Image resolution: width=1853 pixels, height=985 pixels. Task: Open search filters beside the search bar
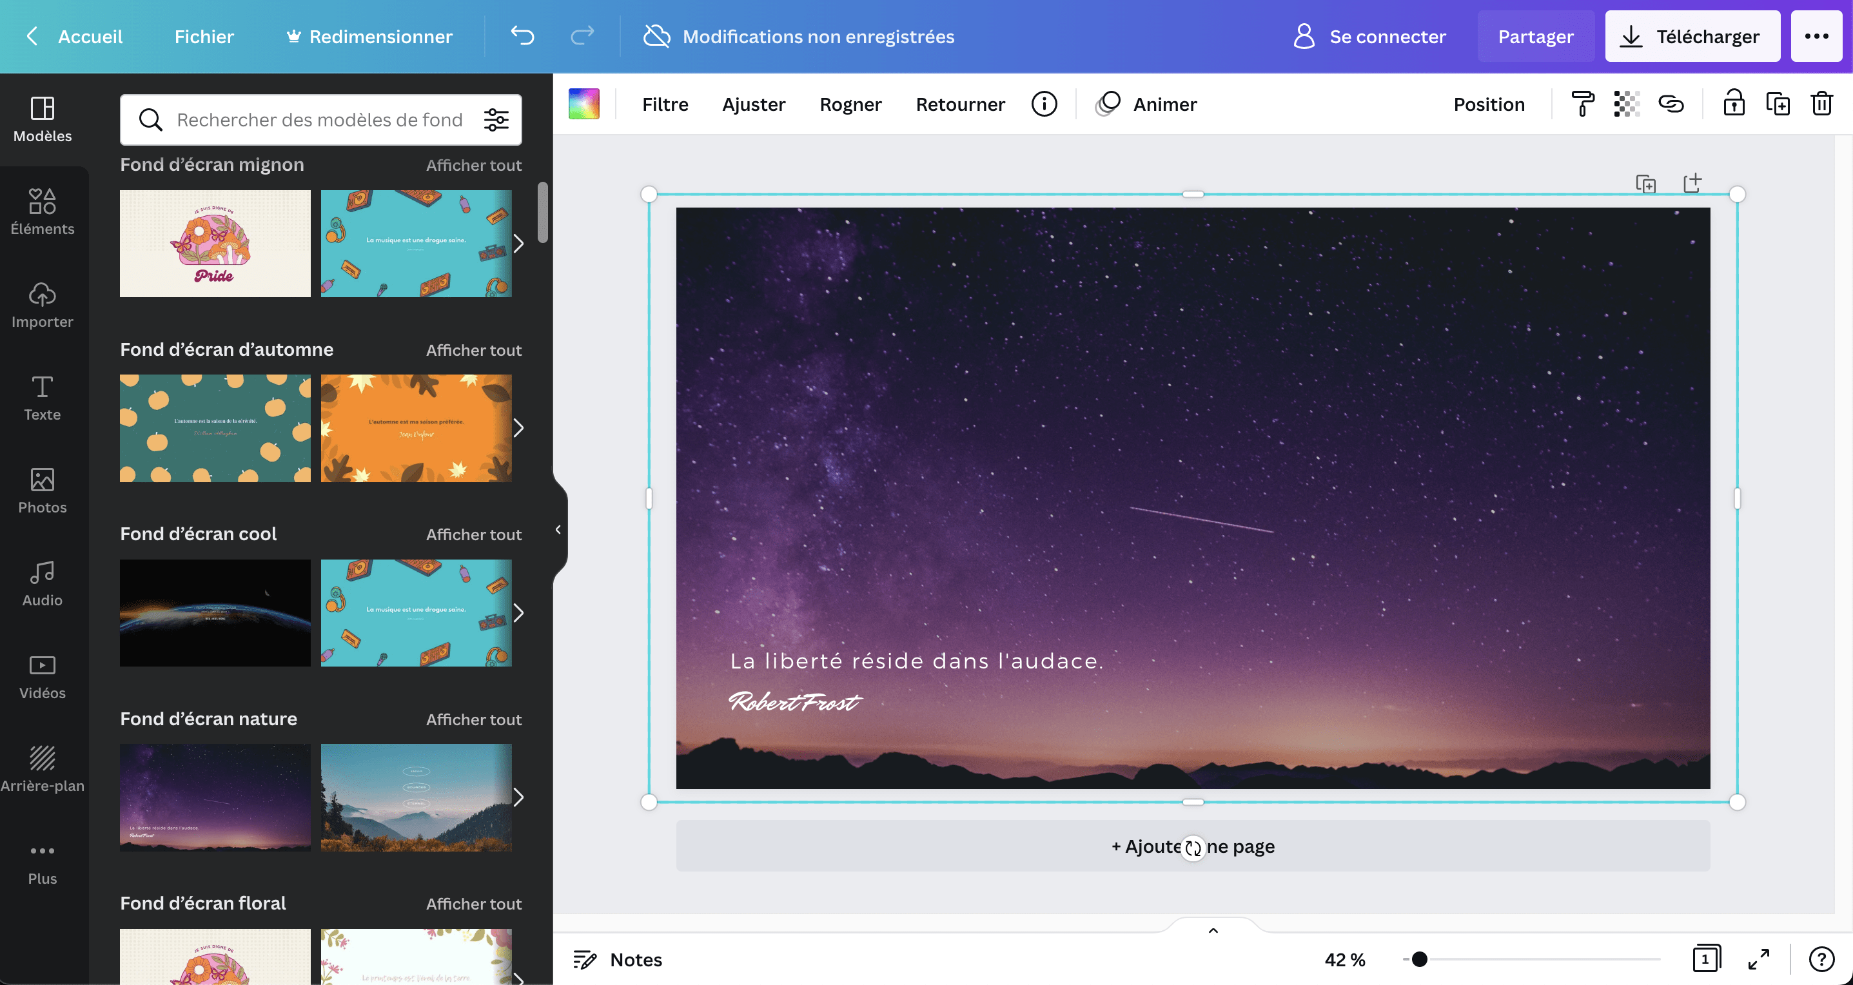coord(495,119)
